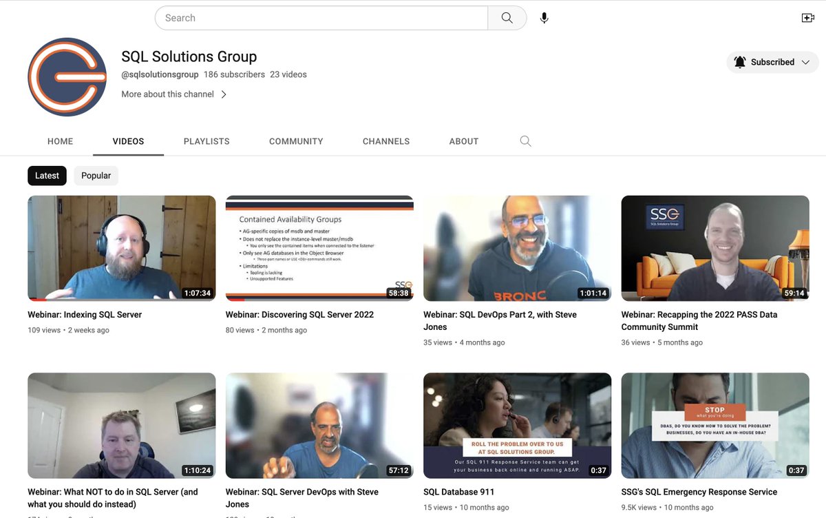Click the @sqlsolutionsgroup handle text
Image resolution: width=826 pixels, height=518 pixels.
(160, 74)
